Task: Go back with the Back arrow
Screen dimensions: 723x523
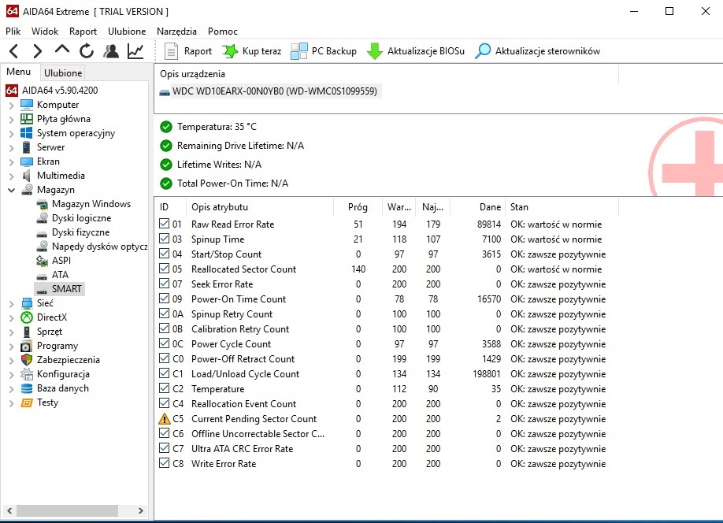Action: pos(14,50)
